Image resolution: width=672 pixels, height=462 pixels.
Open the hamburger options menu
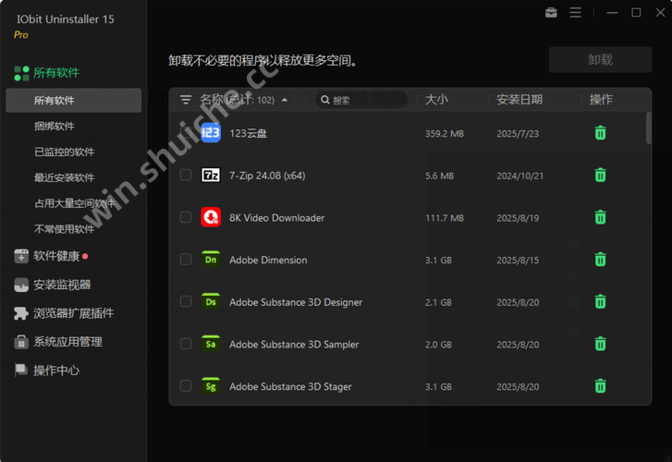(575, 13)
